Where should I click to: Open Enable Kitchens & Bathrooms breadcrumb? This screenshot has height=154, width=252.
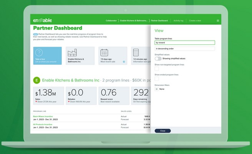pyautogui.click(x=134, y=21)
